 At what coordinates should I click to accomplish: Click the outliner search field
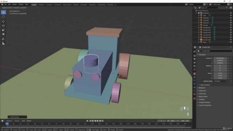(x=212, y=8)
